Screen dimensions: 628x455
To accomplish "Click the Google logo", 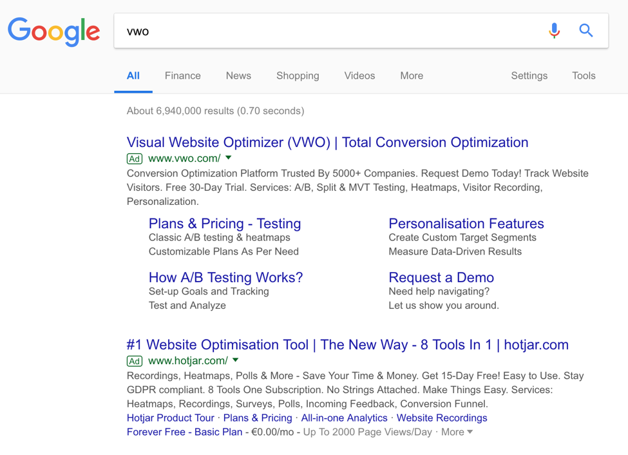I will (x=54, y=31).
